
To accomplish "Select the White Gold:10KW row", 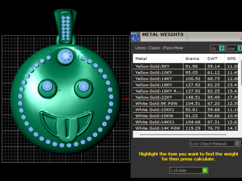I will pyautogui.click(x=186, y=116).
